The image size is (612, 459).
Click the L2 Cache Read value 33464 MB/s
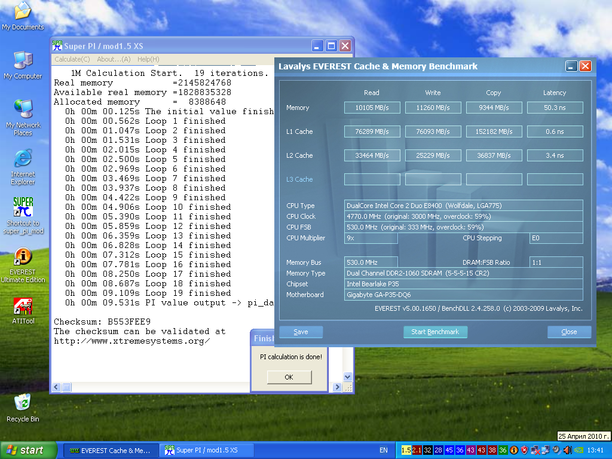coord(372,155)
